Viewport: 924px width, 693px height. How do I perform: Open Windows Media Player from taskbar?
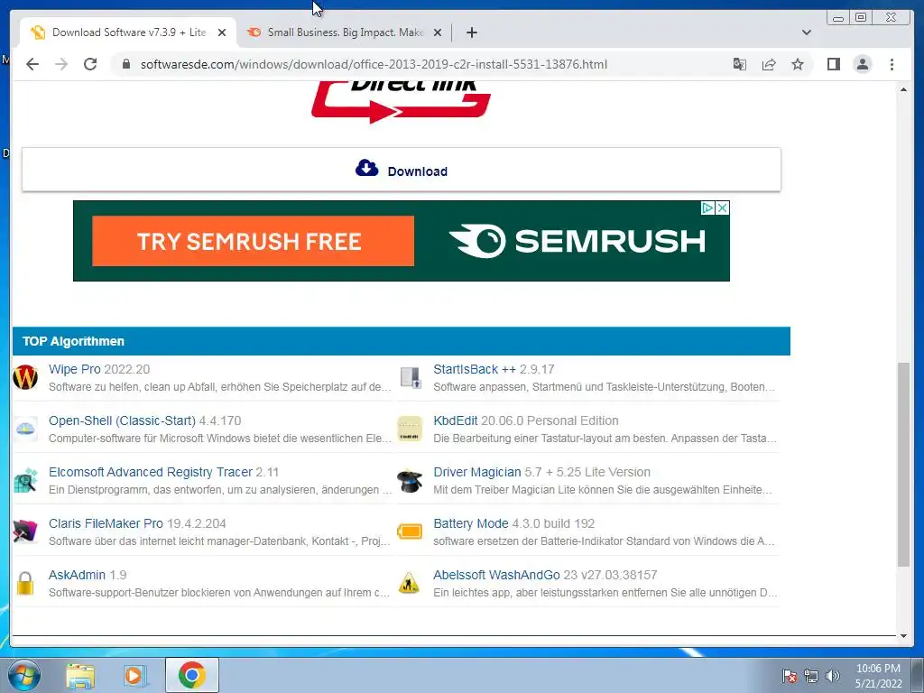[x=135, y=675]
